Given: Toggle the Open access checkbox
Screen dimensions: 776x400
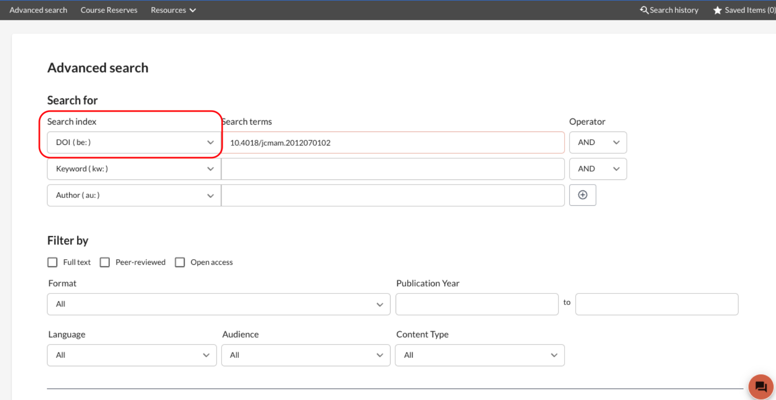Looking at the screenshot, I should 180,263.
